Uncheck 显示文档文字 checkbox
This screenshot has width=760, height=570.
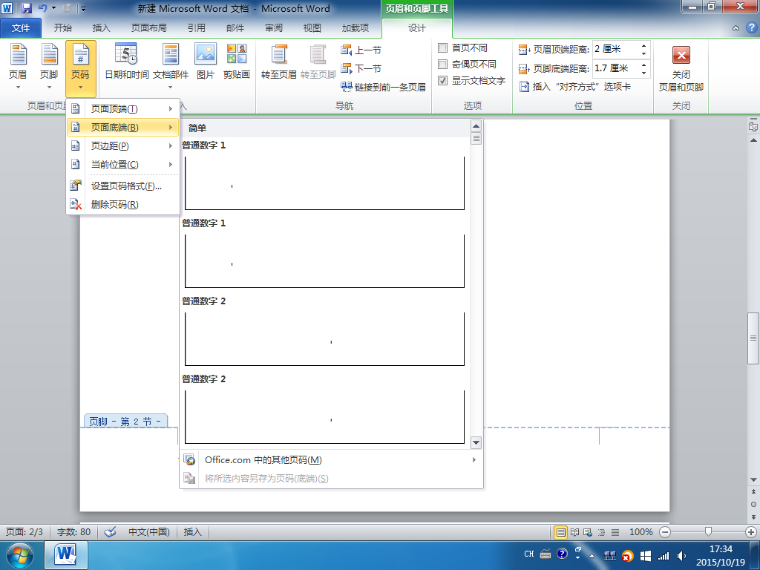tap(442, 80)
